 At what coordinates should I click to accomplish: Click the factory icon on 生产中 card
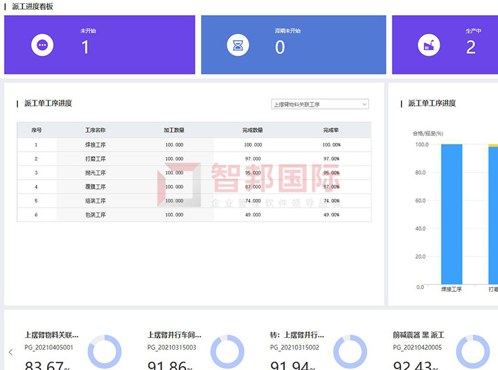[x=429, y=45]
